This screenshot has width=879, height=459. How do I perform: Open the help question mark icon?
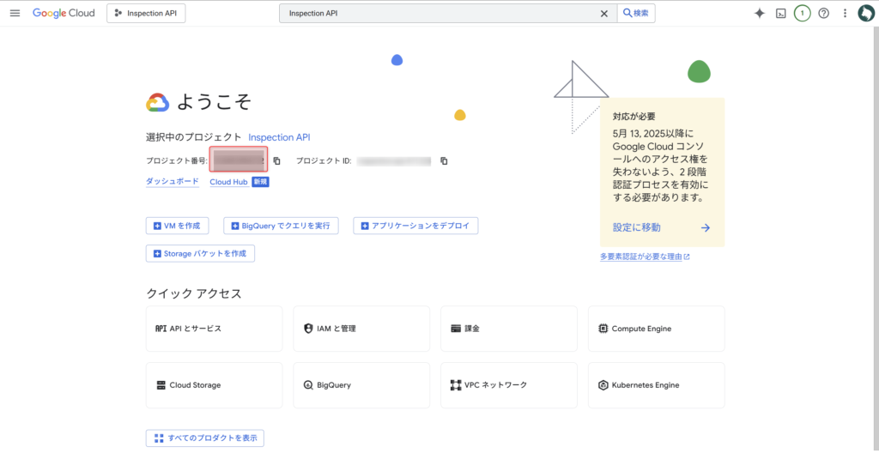[x=823, y=14]
